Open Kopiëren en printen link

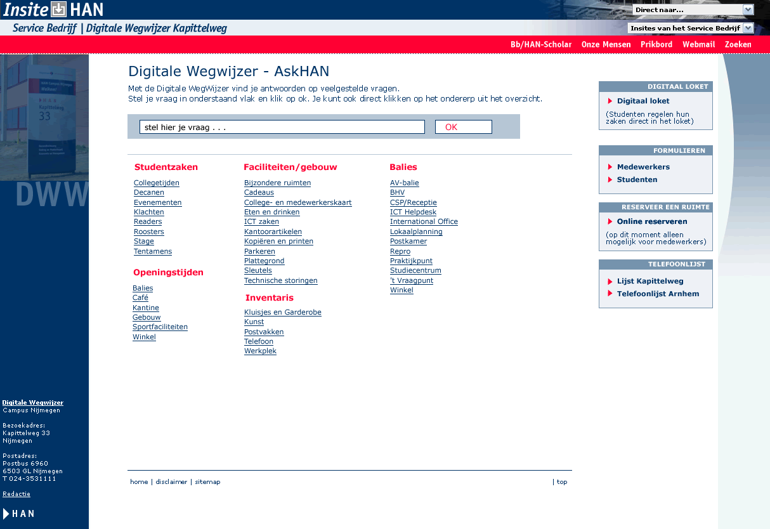coord(278,242)
